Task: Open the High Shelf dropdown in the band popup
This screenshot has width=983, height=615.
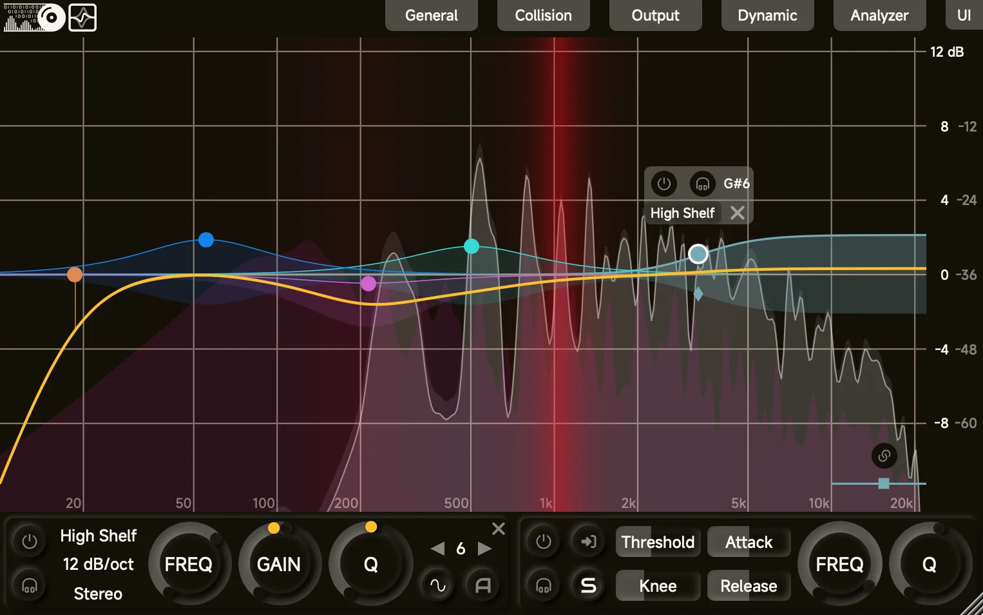Action: pos(682,213)
